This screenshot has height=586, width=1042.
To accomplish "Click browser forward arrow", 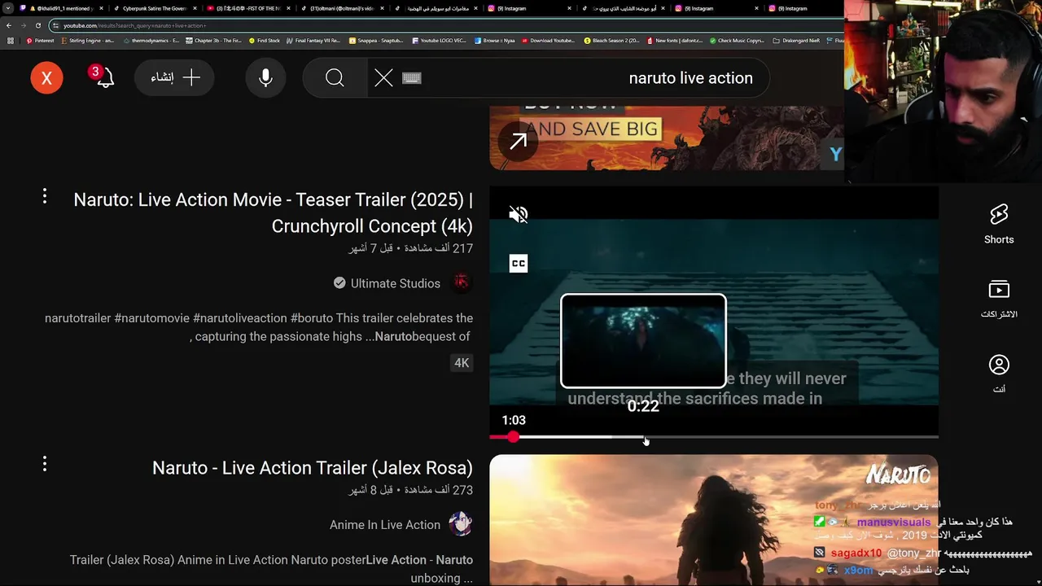I will pyautogui.click(x=24, y=25).
